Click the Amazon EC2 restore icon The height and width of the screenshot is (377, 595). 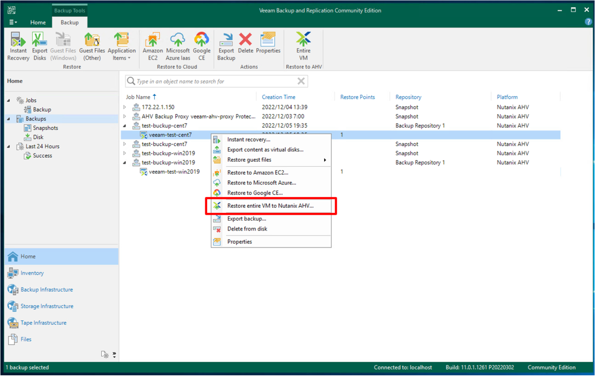click(153, 47)
